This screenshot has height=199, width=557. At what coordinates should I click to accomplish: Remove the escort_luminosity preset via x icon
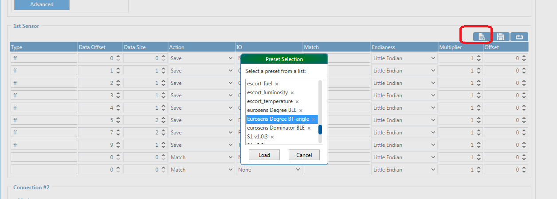(292, 93)
